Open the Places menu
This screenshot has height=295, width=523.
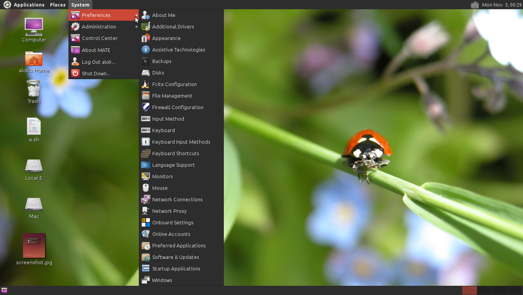[x=58, y=5]
